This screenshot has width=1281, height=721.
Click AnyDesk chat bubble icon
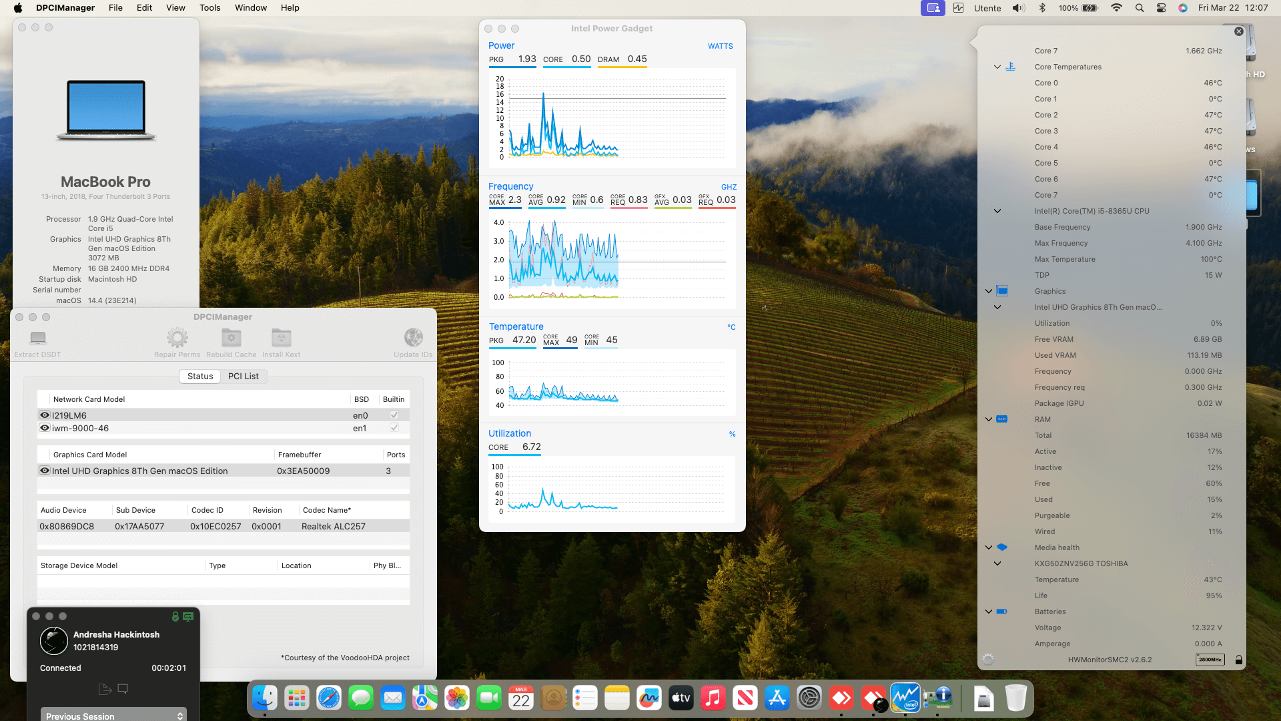pos(123,688)
